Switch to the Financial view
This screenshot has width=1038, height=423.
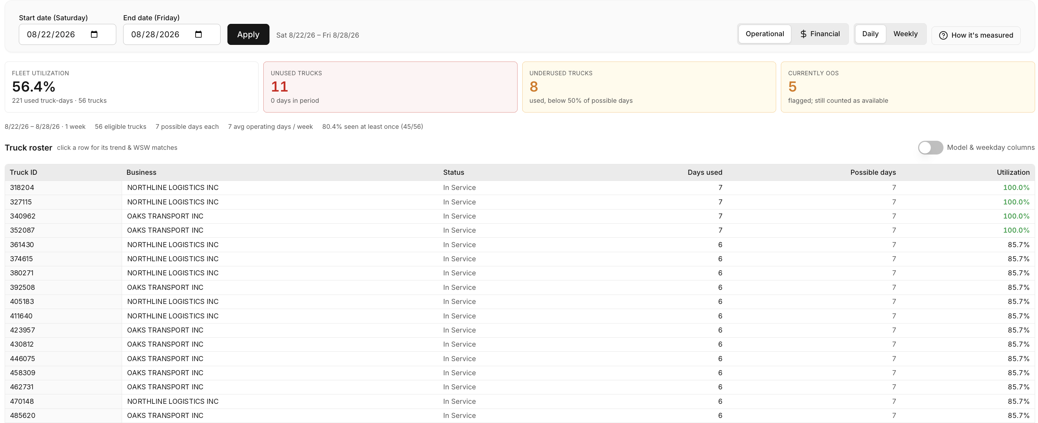[x=820, y=34]
